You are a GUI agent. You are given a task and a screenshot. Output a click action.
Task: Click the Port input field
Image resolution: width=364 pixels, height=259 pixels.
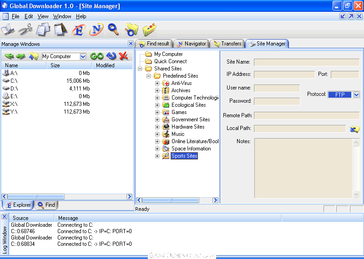345,75
